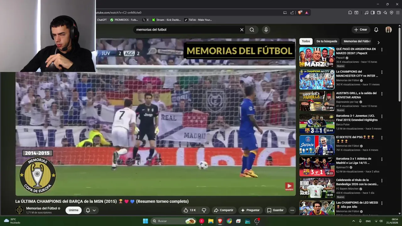Screen dimensions: 402x226
Task: Open El SEXTETE del PSG video title
Action: pyautogui.click(x=355, y=139)
